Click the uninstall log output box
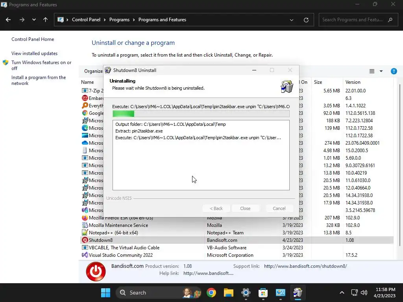Screen dimensions: 403x302 (201, 155)
